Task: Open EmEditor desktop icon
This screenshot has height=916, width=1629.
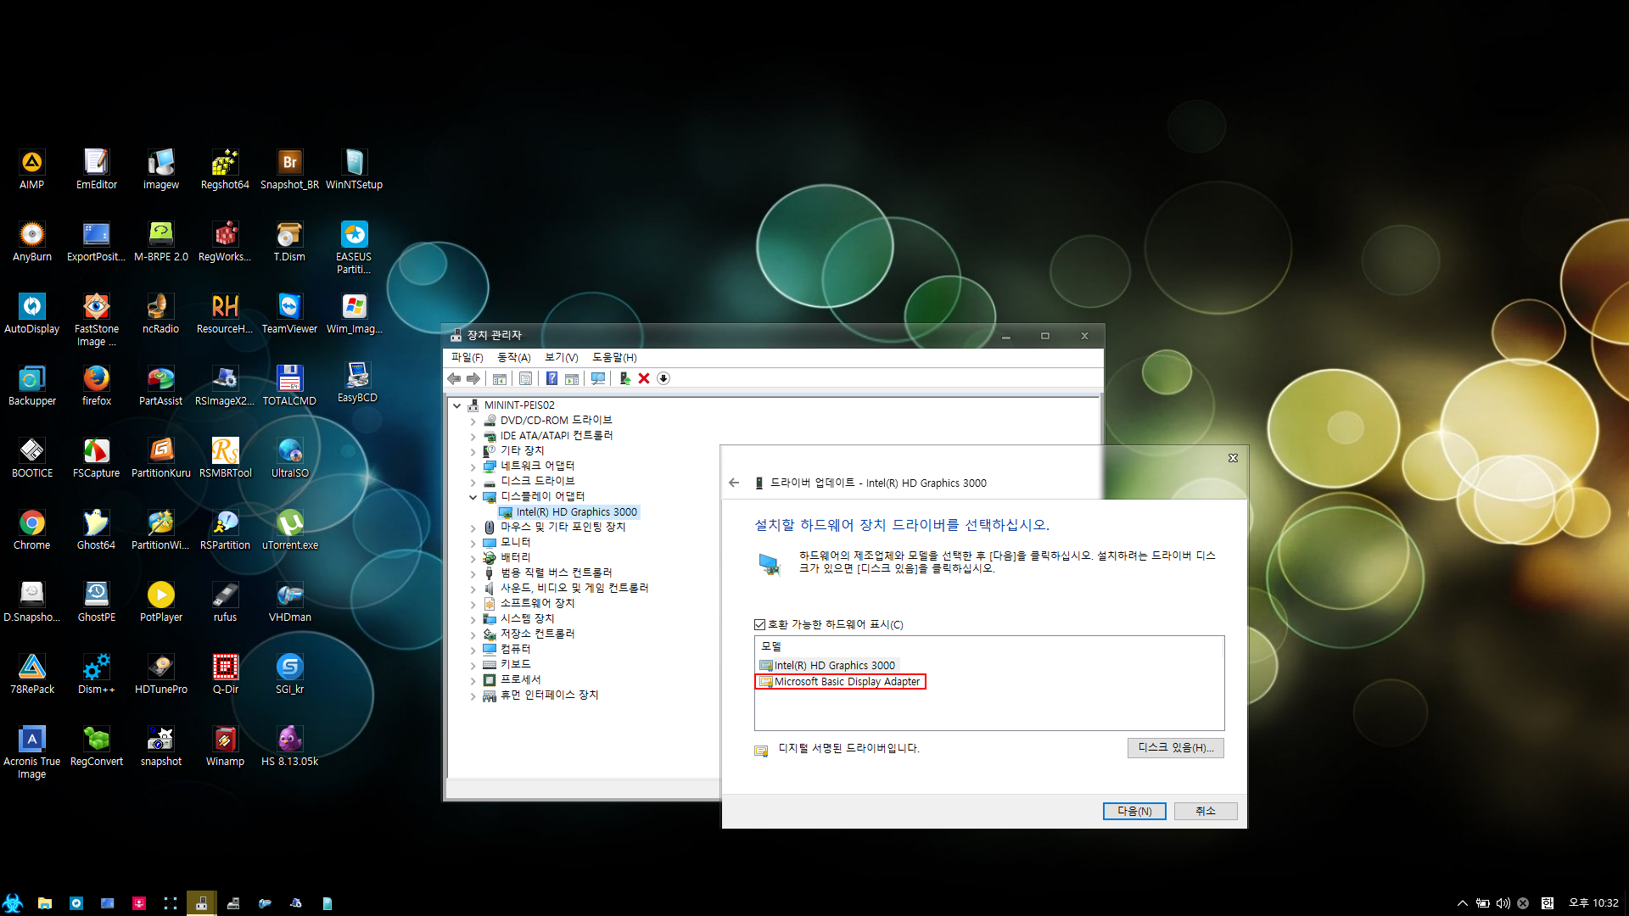Action: [97, 169]
